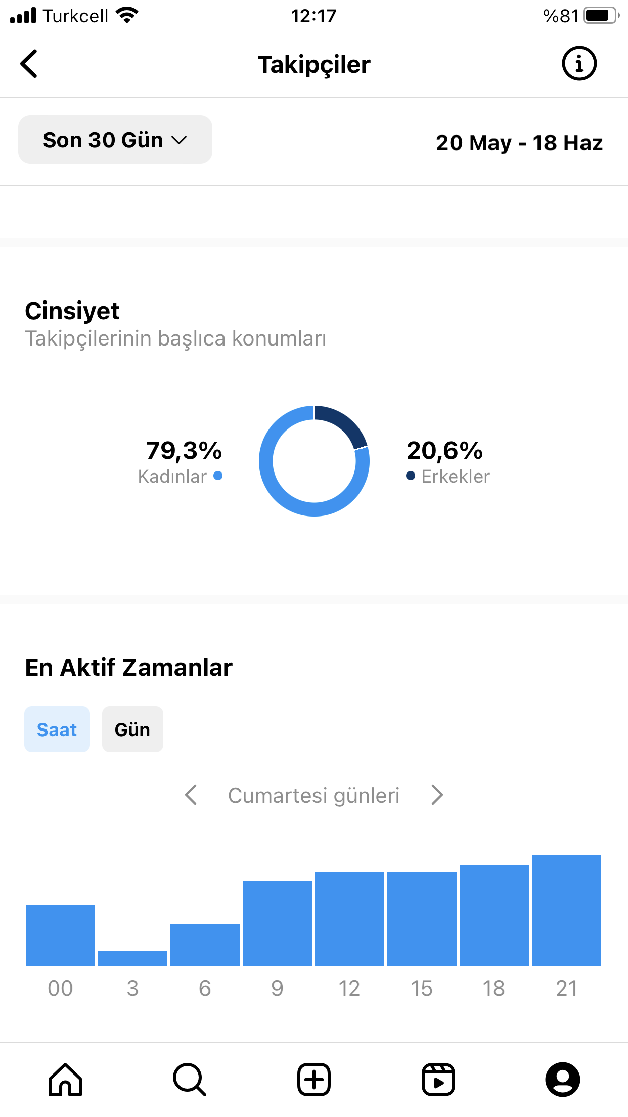Go back using the back arrow
The image size is (628, 1117).
(29, 64)
